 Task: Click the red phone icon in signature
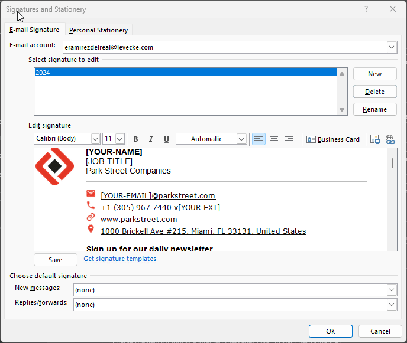(x=91, y=205)
